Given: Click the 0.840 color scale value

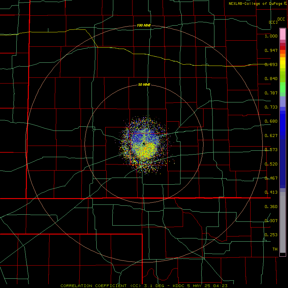Looking at the screenshot, I should pyautogui.click(x=271, y=79).
